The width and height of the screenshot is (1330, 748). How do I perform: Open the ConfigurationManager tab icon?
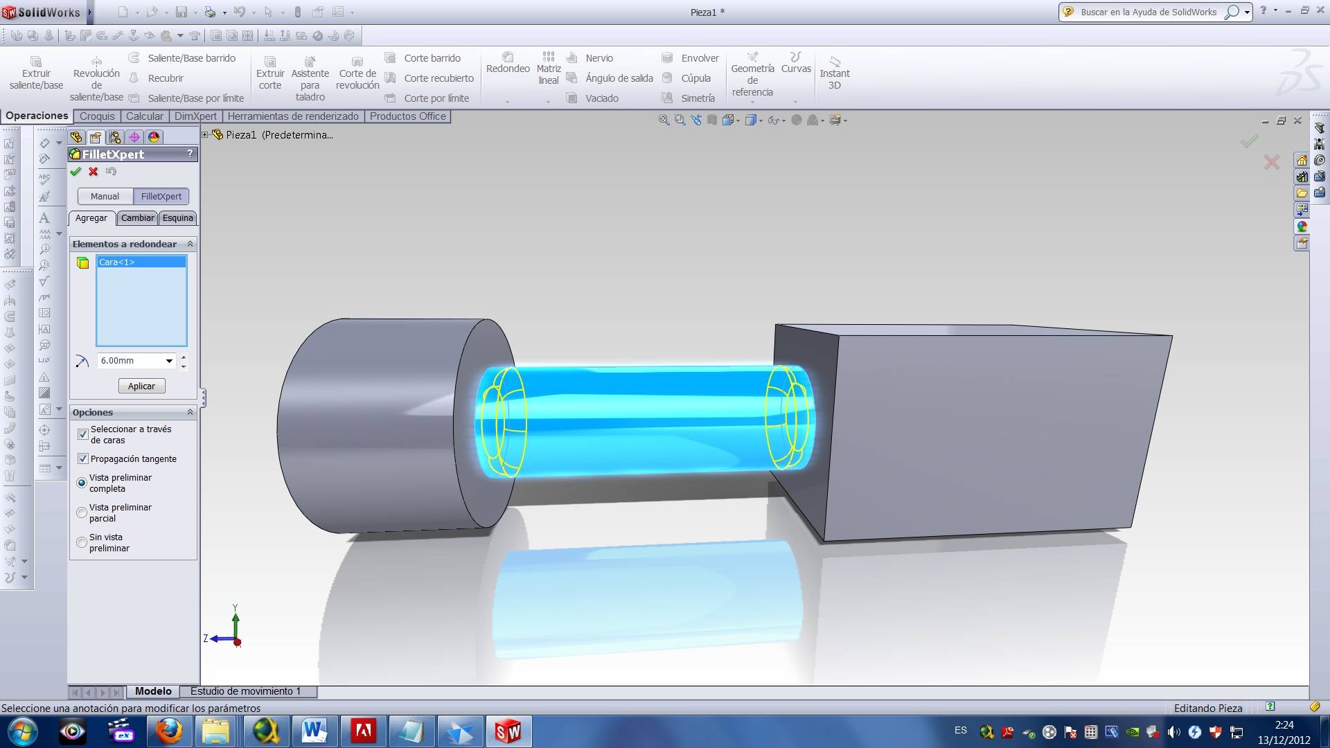pyautogui.click(x=115, y=137)
